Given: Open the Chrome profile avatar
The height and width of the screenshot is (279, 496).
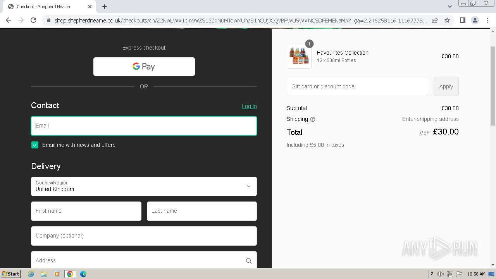Looking at the screenshot, I should pyautogui.click(x=475, y=20).
